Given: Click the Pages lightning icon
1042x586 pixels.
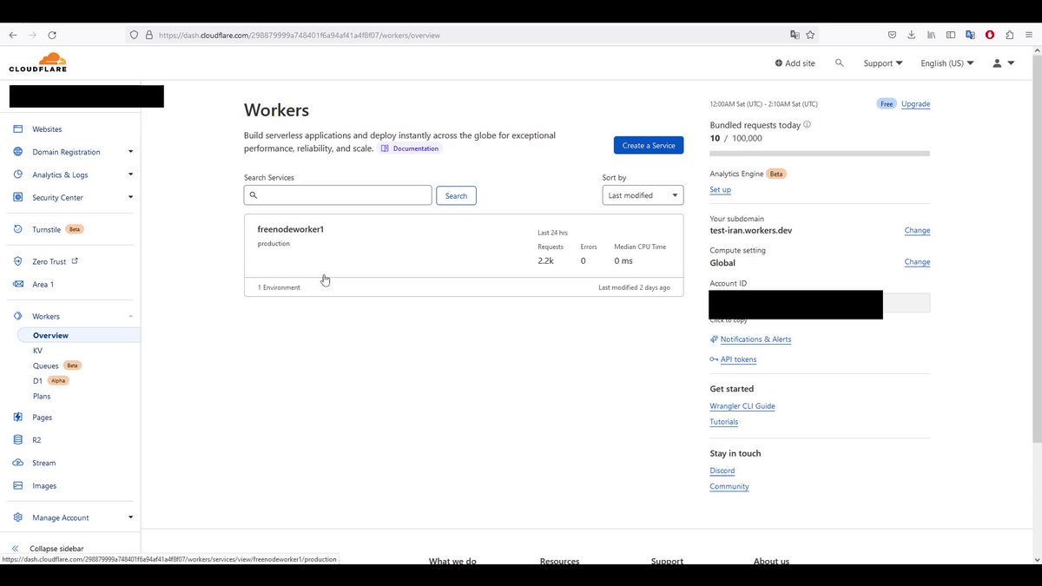Looking at the screenshot, I should pos(17,418).
